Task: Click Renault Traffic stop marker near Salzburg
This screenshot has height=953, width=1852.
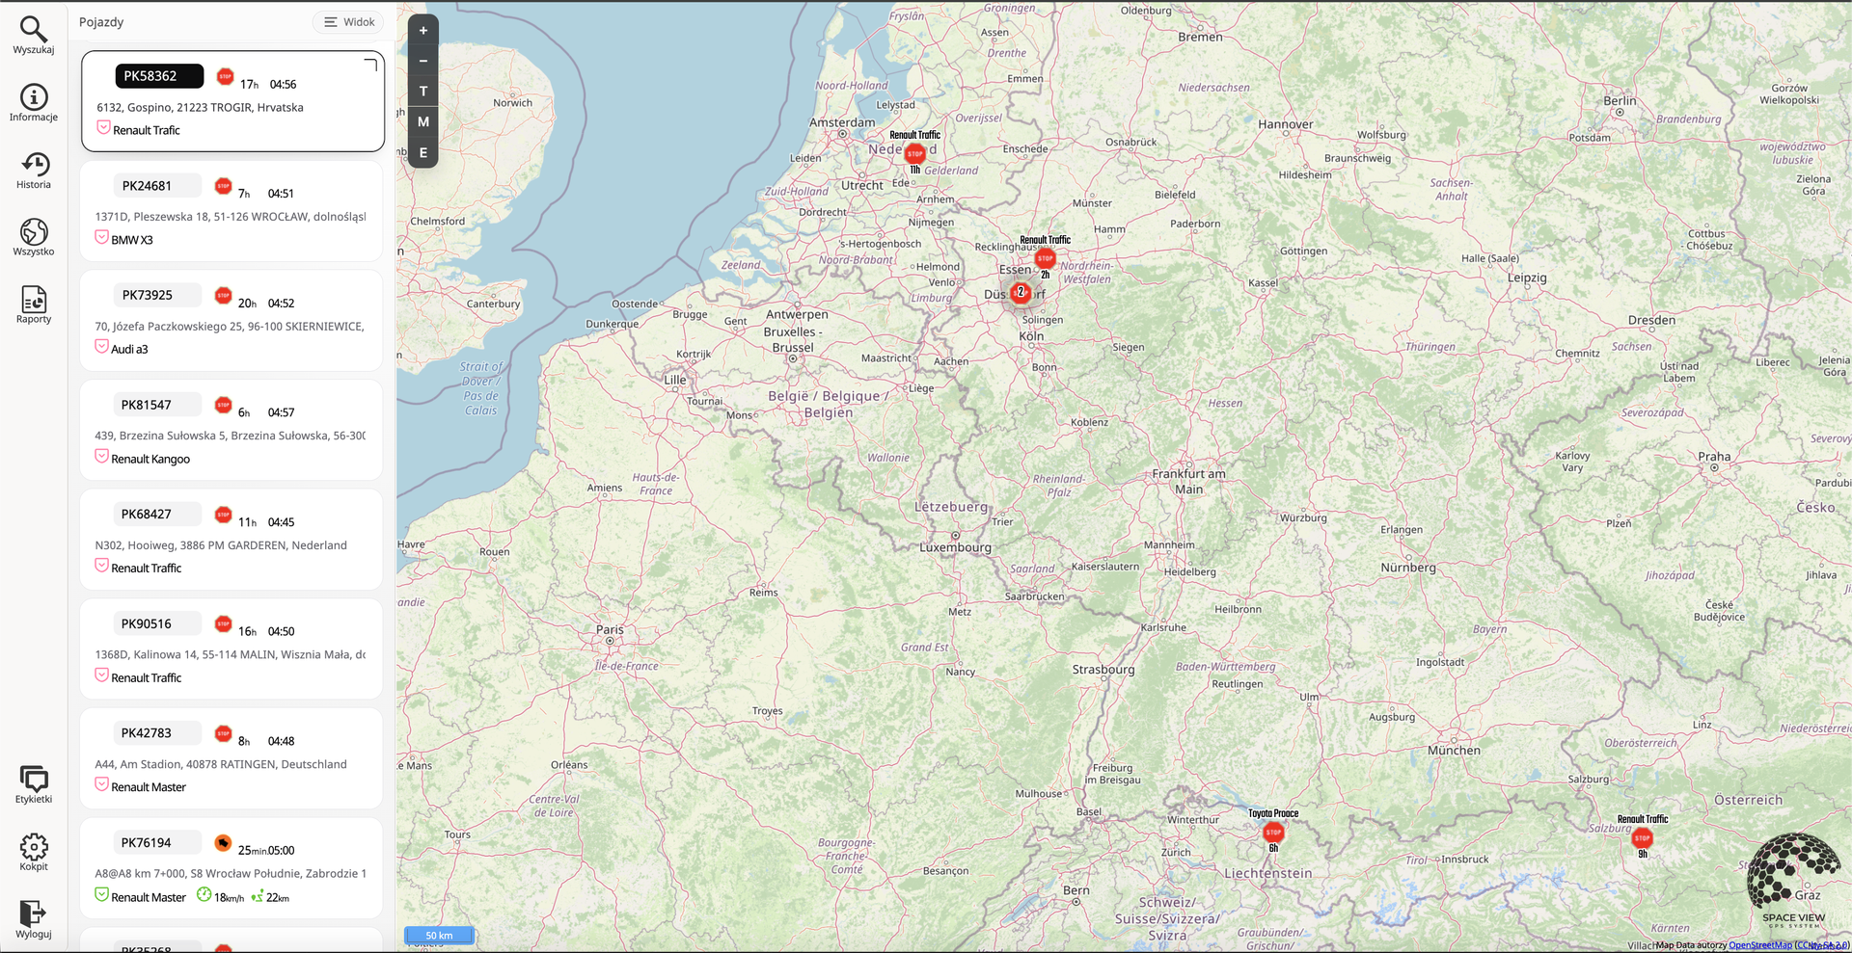Action: [x=1643, y=838]
